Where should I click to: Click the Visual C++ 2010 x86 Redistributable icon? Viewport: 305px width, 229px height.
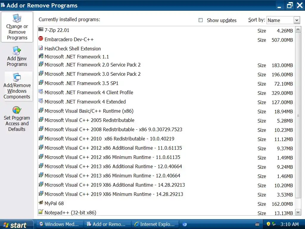[41, 138]
